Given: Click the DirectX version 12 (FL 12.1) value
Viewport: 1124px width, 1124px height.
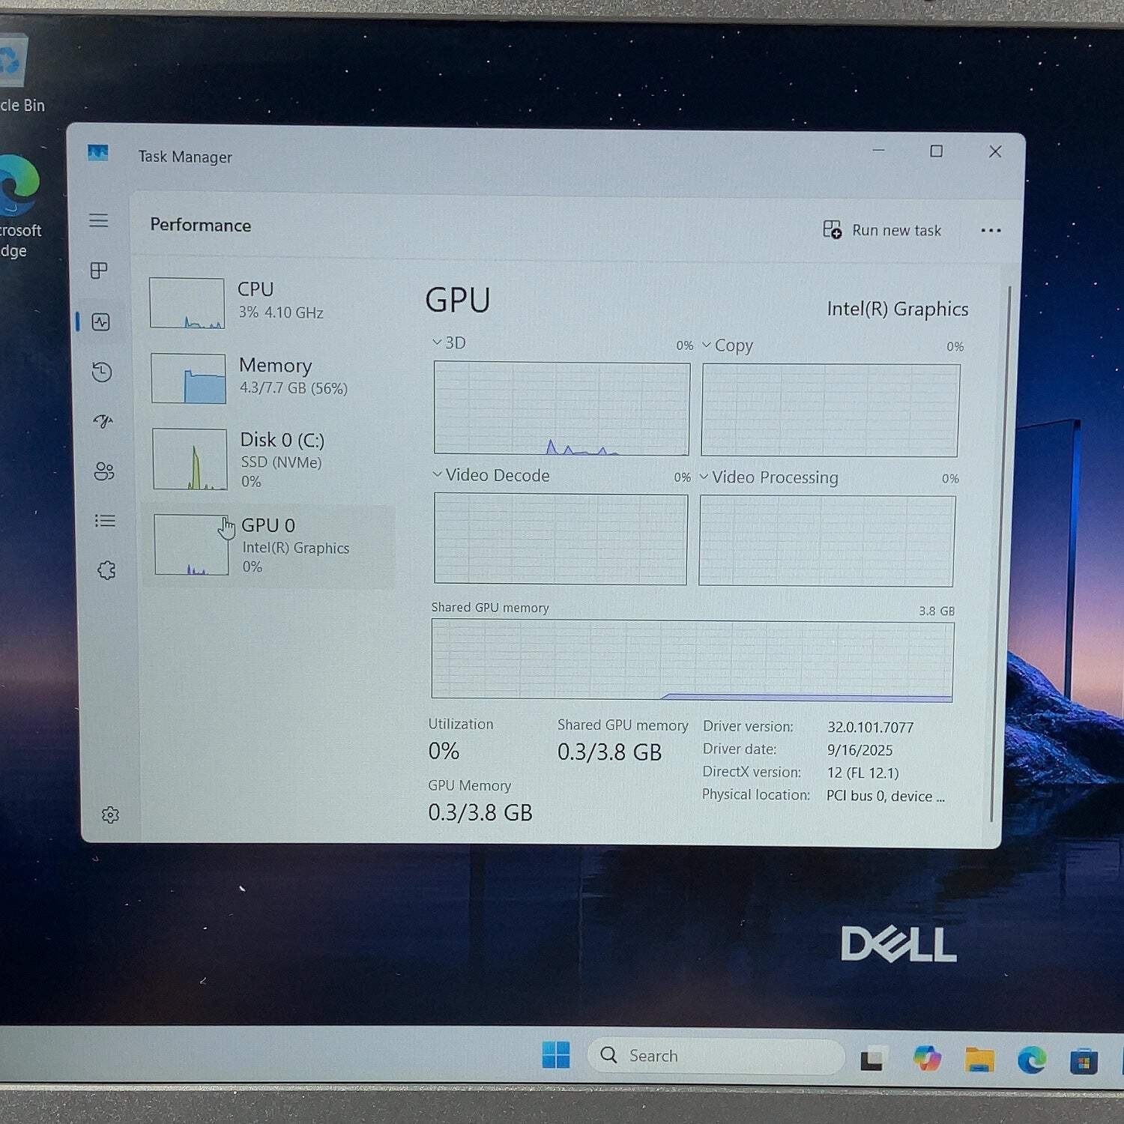Looking at the screenshot, I should pyautogui.click(x=862, y=773).
